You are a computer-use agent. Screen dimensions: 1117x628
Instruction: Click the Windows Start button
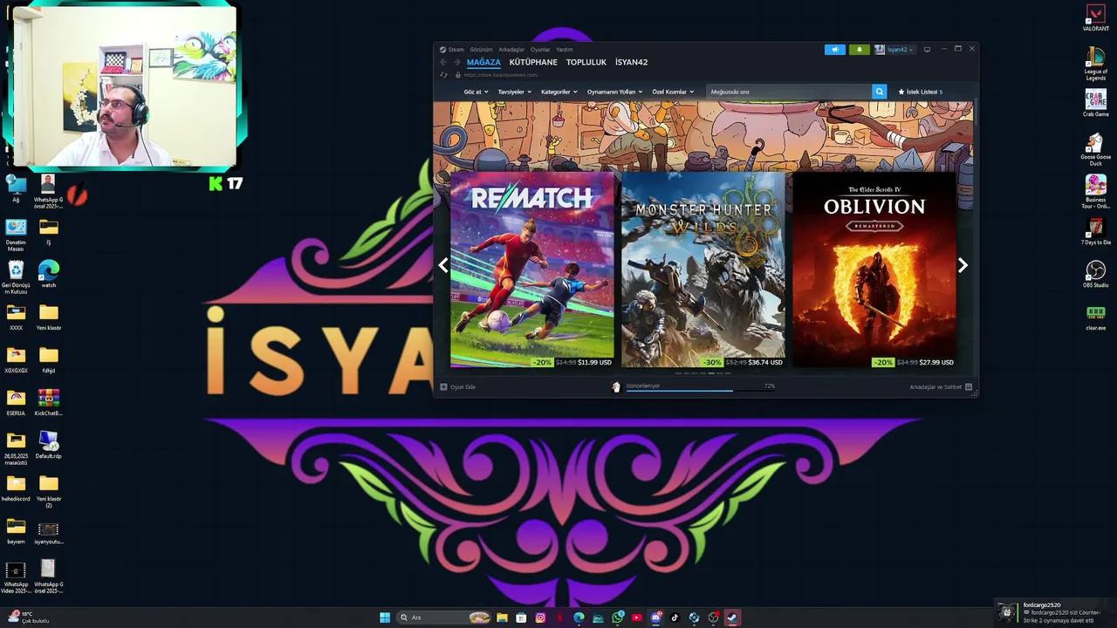coord(385,618)
